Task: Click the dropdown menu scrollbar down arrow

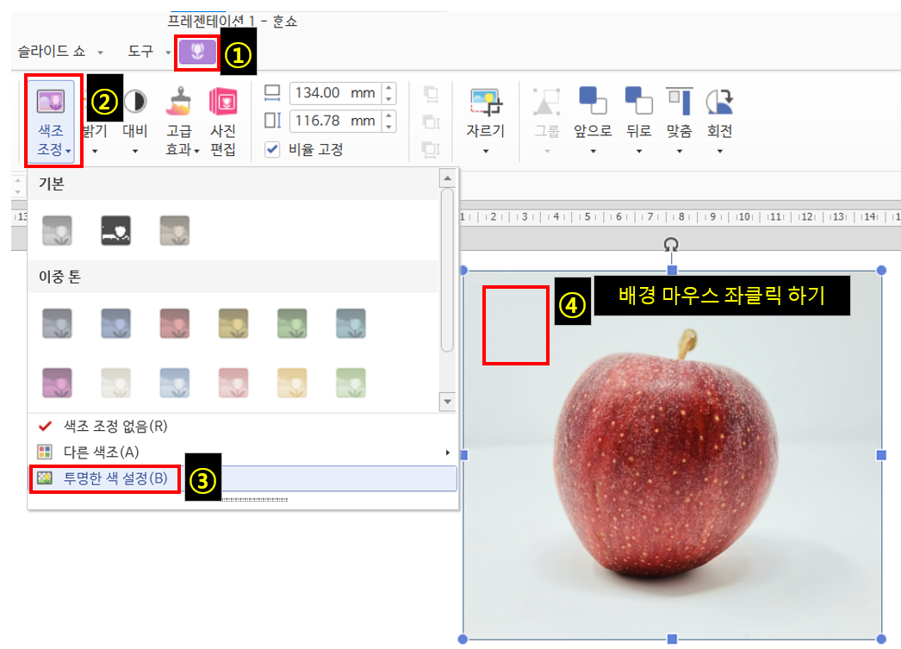Action: pos(447,401)
